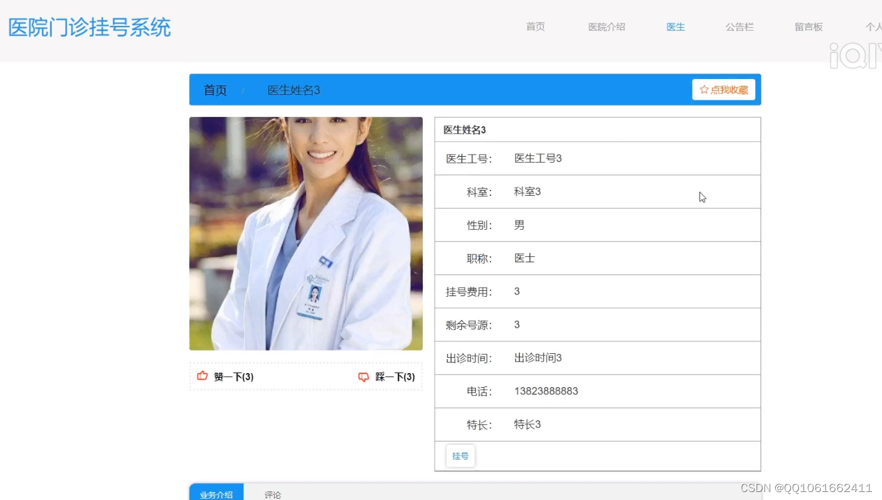Click the doctor's portrait photo

tap(306, 234)
